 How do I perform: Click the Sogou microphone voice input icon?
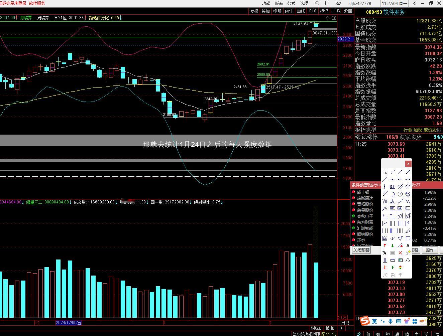pyautogui.click(x=391, y=321)
